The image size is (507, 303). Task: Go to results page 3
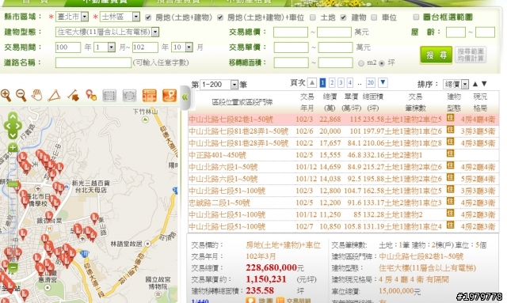[x=341, y=83]
